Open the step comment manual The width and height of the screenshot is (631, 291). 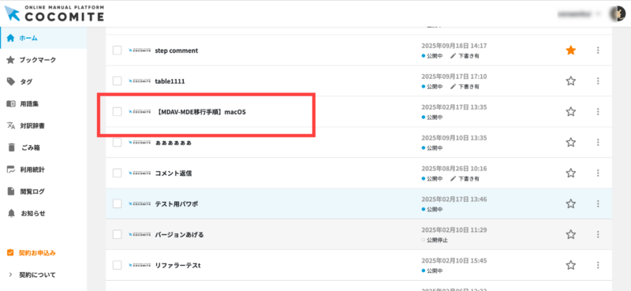[176, 50]
